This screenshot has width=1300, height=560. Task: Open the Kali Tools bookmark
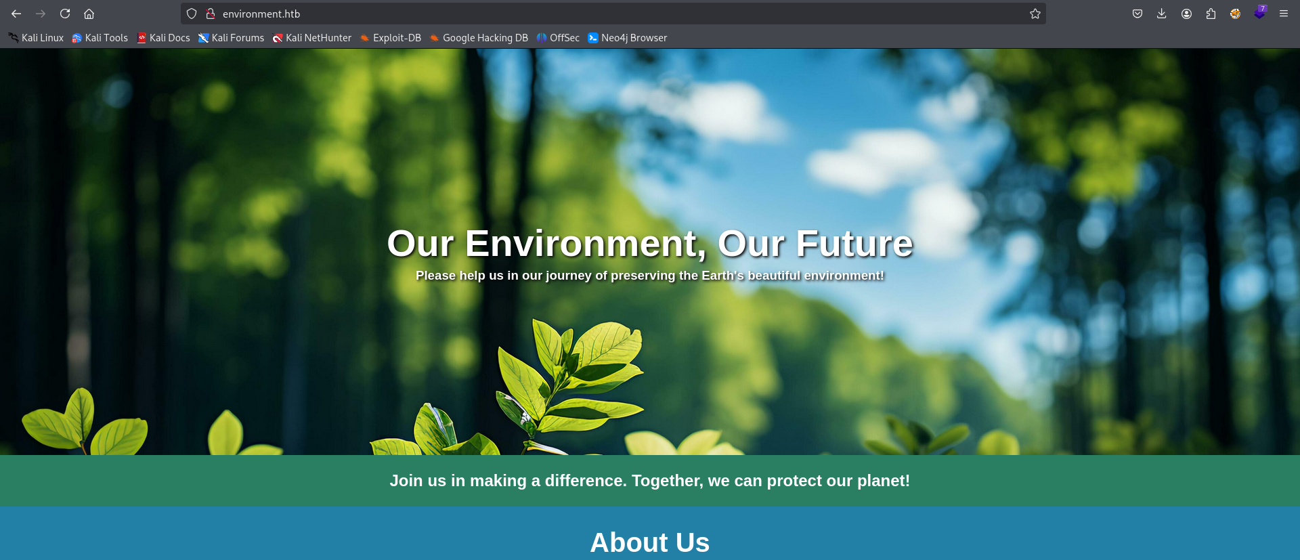[100, 38]
